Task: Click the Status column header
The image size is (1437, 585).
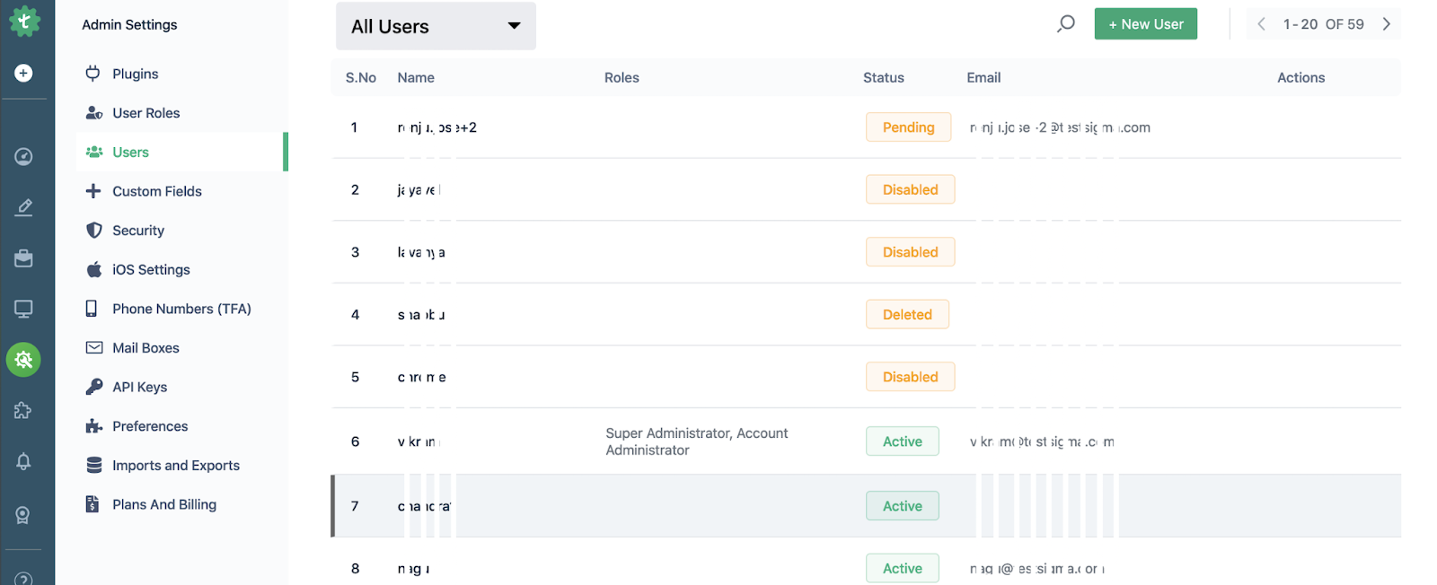Action: pos(884,78)
